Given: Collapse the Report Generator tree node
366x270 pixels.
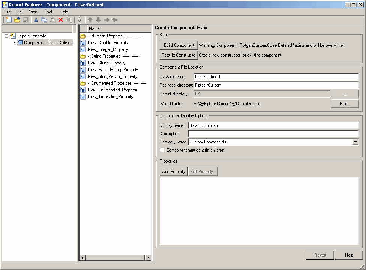Looking at the screenshot, I should point(6,36).
